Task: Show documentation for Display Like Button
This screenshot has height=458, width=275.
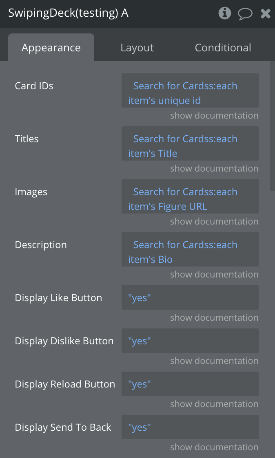Action: tap(214, 318)
